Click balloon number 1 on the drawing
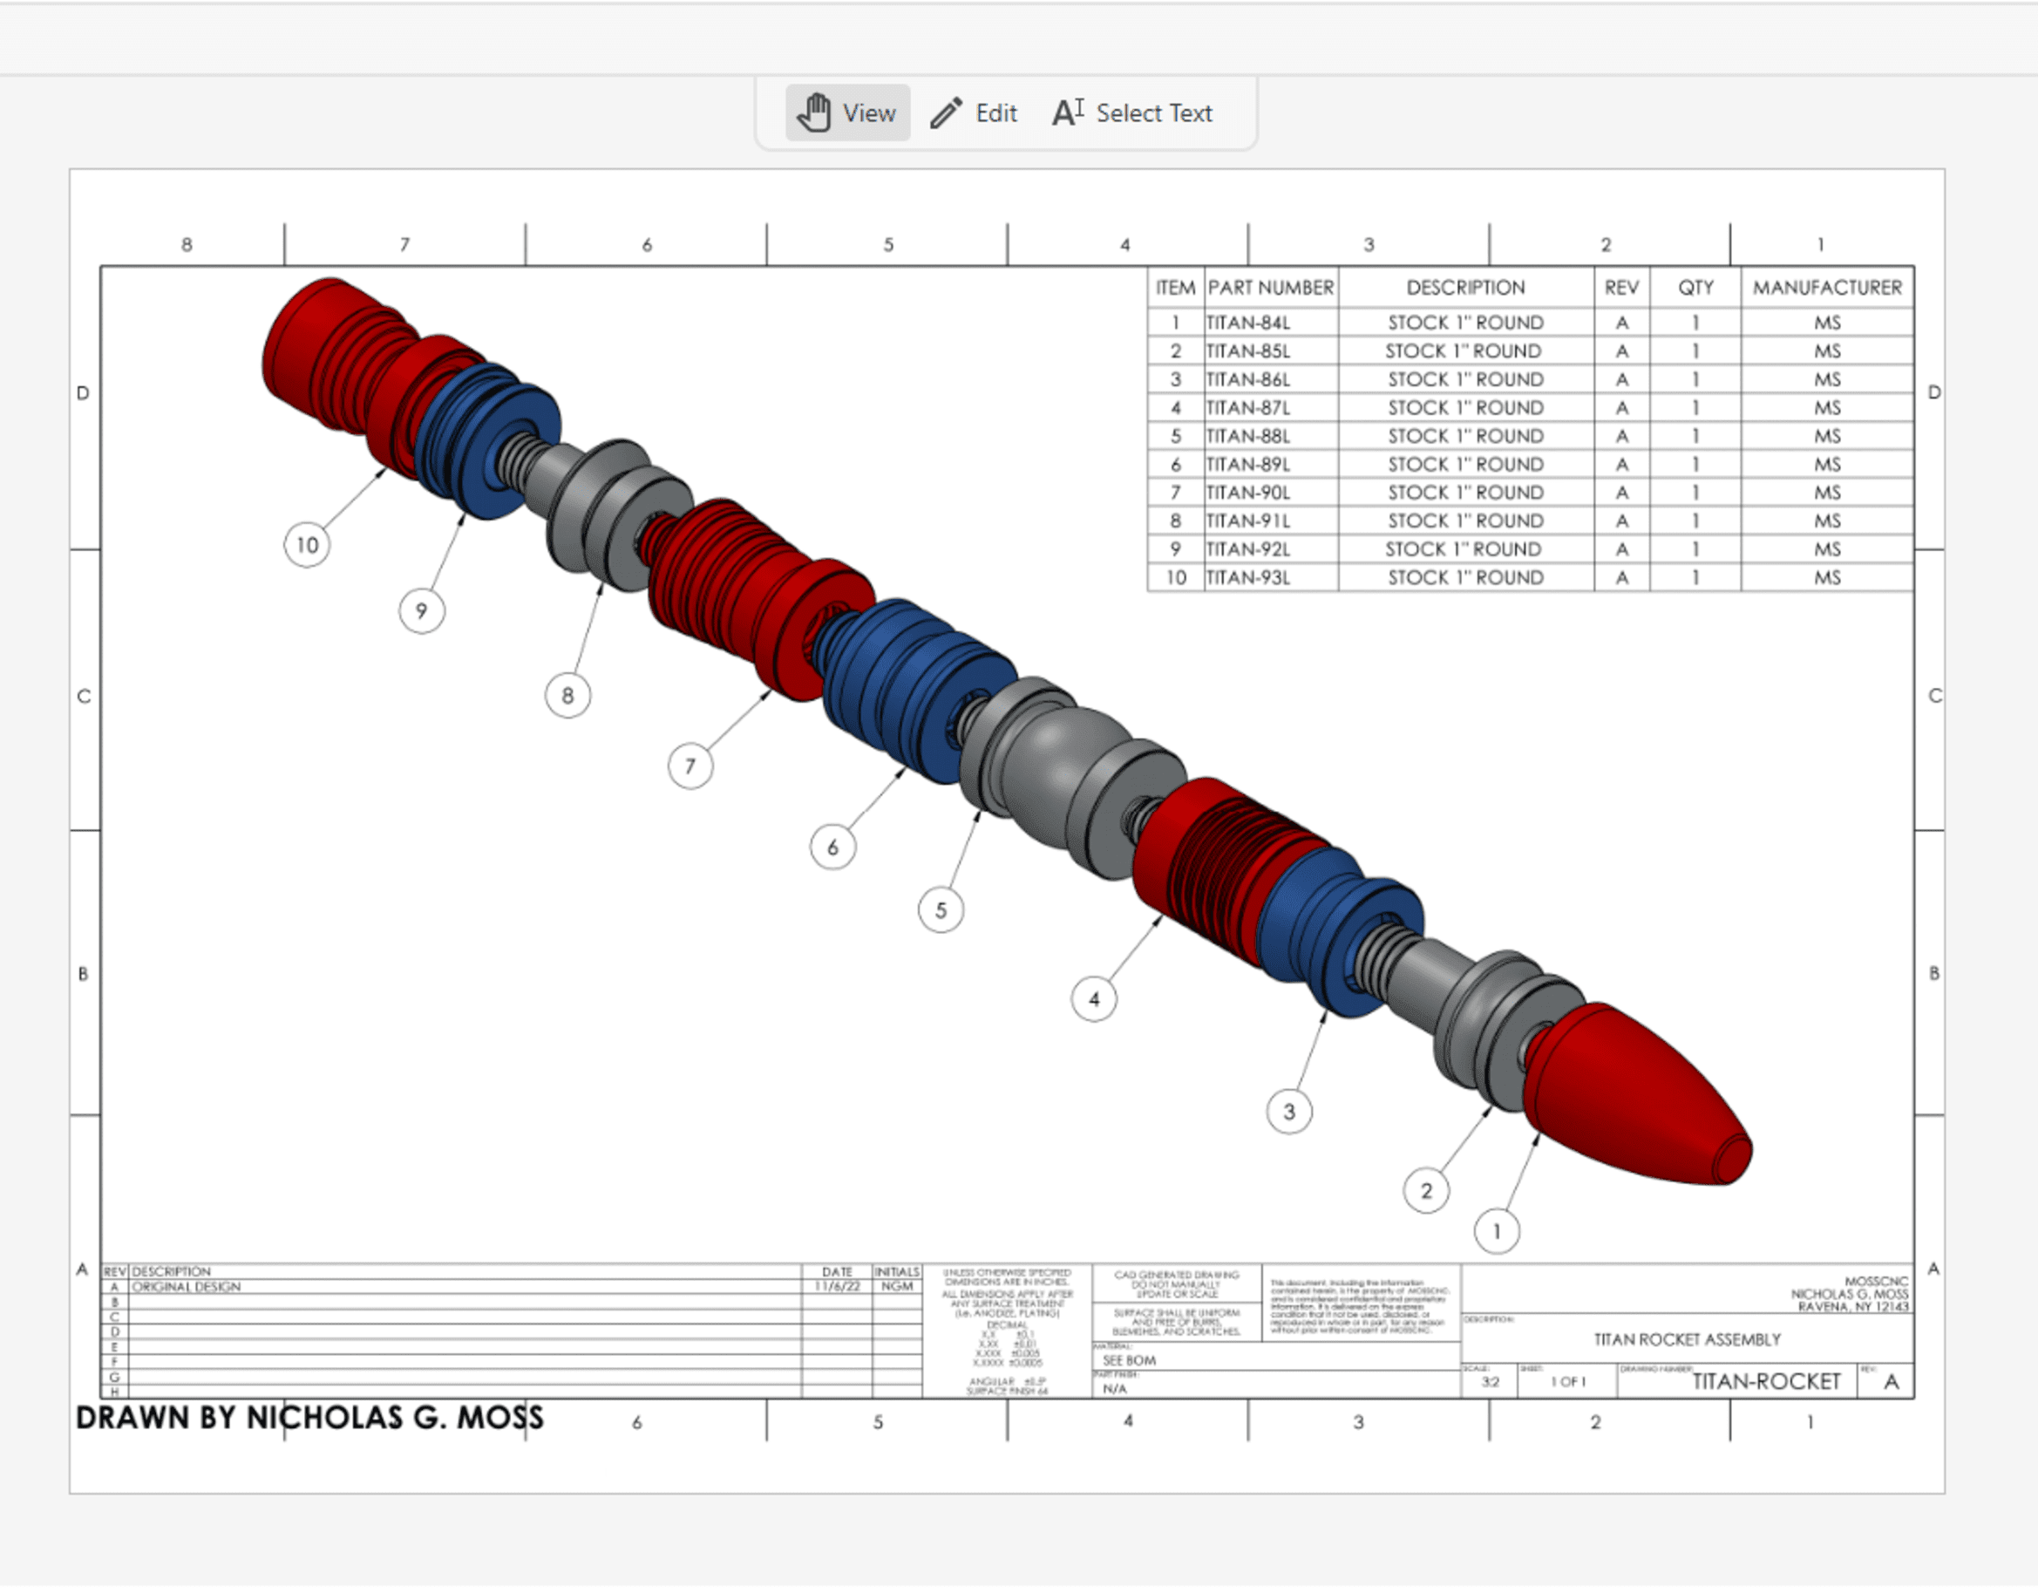The image size is (2038, 1593). pos(1498,1233)
